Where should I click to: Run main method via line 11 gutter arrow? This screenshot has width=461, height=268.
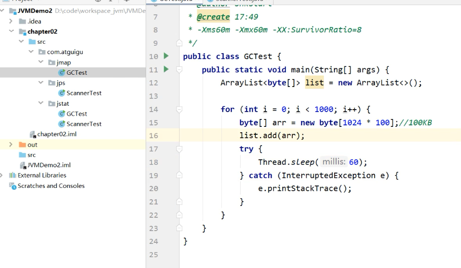pyautogui.click(x=166, y=69)
